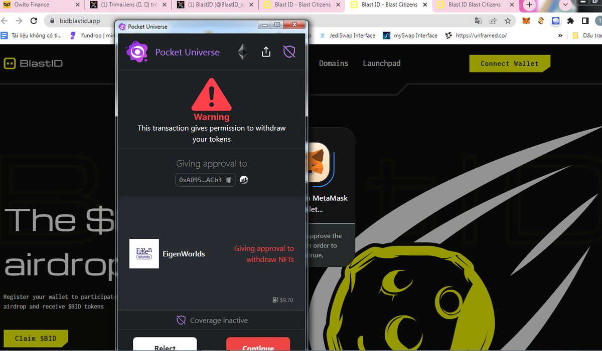Close the active Blast ID - Blast Citizens tab
The width and height of the screenshot is (602, 351).
[425, 5]
